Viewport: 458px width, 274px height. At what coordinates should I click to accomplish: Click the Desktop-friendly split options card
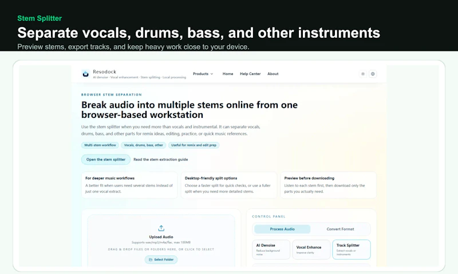pyautogui.click(x=228, y=185)
